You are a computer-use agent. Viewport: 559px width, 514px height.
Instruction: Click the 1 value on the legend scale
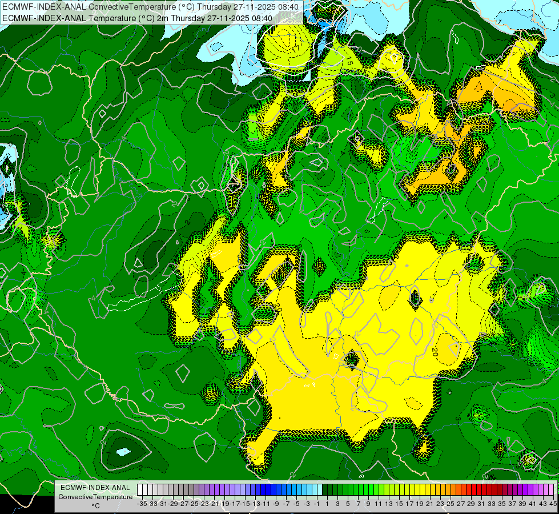(327, 504)
